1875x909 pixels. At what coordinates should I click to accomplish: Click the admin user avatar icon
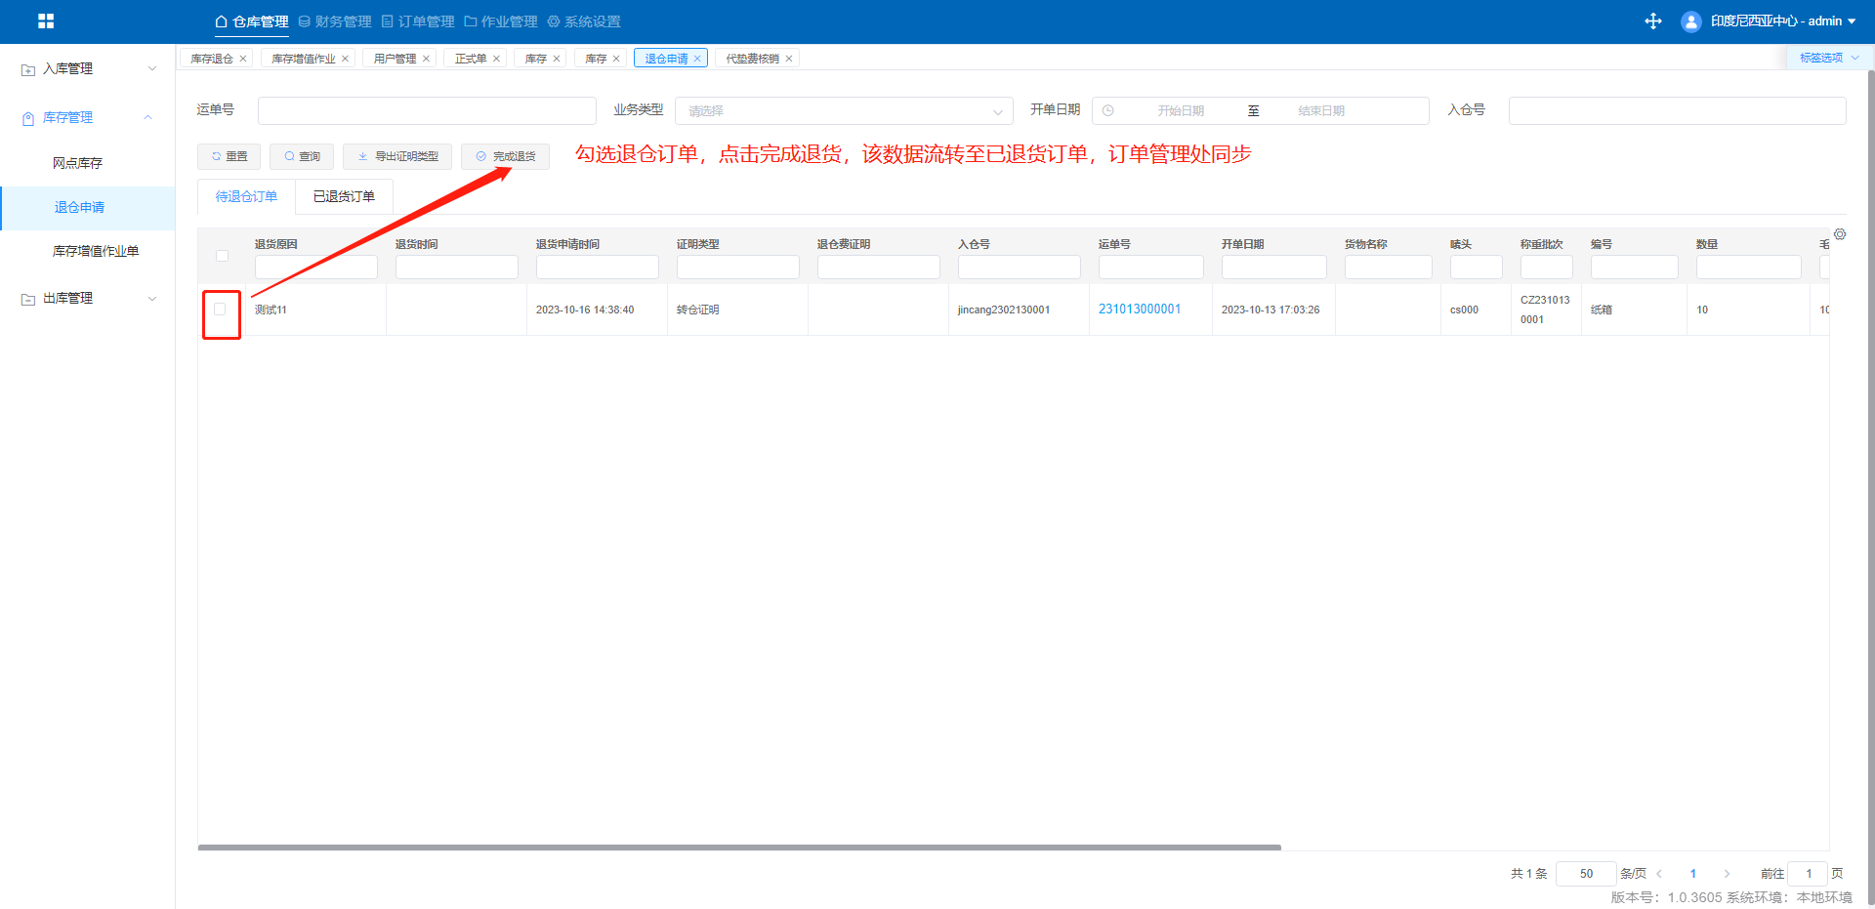[1690, 21]
